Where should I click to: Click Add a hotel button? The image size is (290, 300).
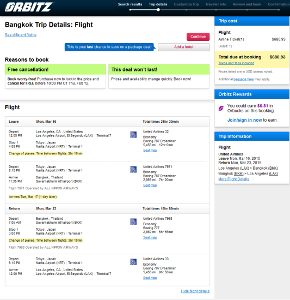coord(184,47)
